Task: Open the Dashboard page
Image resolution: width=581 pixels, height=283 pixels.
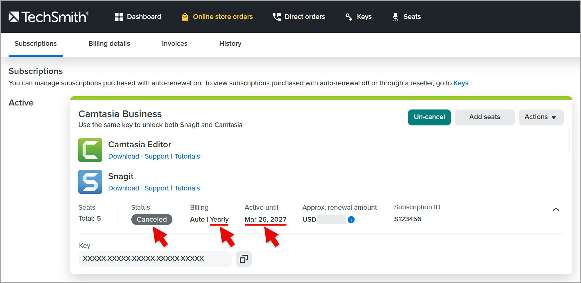Action: (144, 17)
